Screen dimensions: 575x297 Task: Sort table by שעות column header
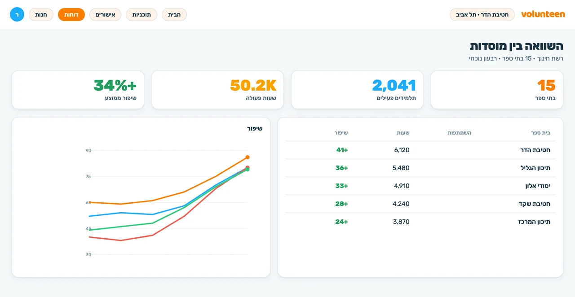(403, 133)
